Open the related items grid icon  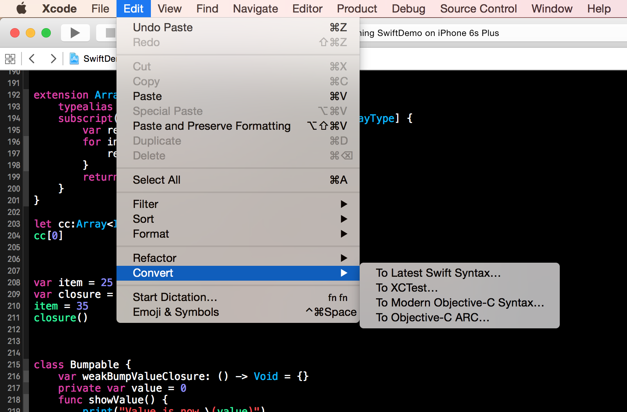[10, 59]
